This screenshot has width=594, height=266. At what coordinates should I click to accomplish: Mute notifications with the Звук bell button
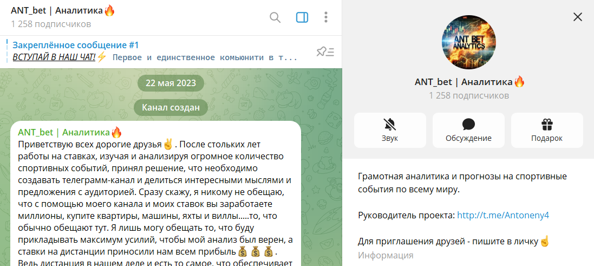390,130
